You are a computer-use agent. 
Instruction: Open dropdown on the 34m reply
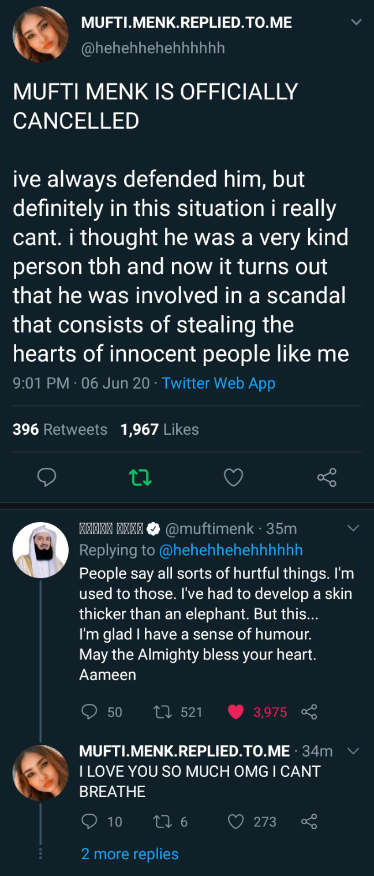(x=353, y=751)
